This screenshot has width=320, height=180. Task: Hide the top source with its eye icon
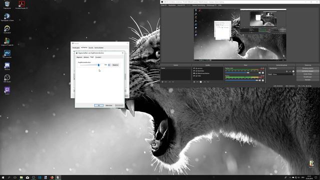(x=194, y=68)
